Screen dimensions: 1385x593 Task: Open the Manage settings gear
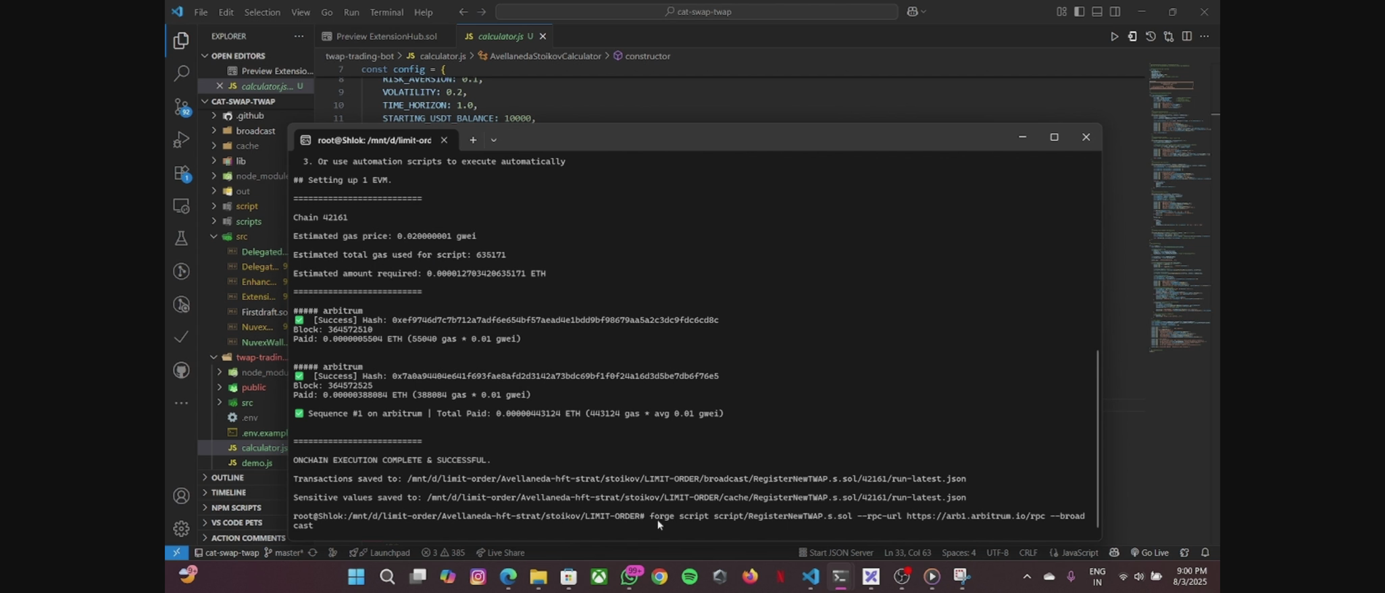pos(180,528)
